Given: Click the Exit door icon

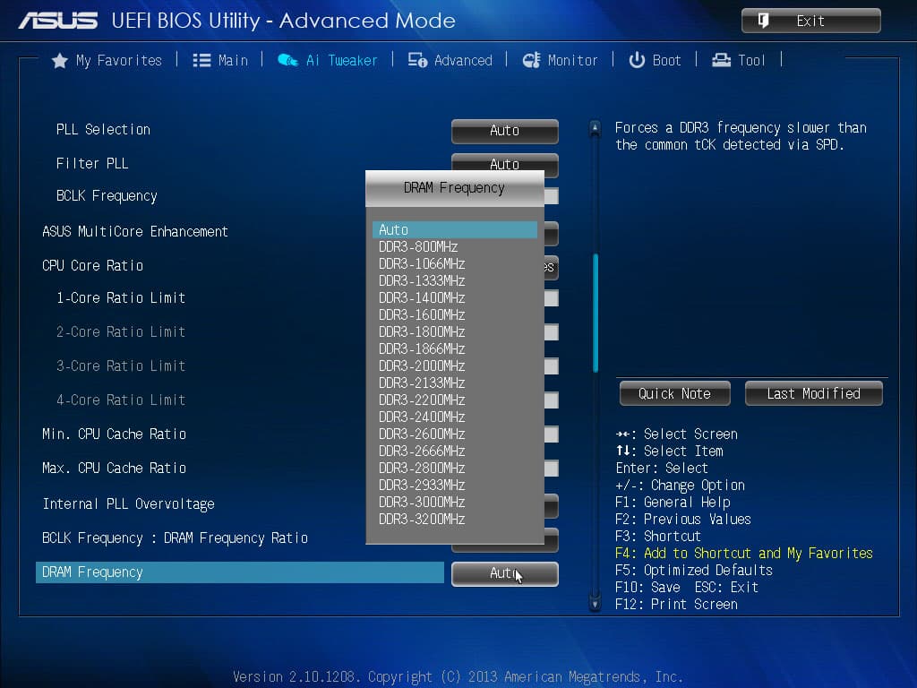Looking at the screenshot, I should tap(763, 21).
